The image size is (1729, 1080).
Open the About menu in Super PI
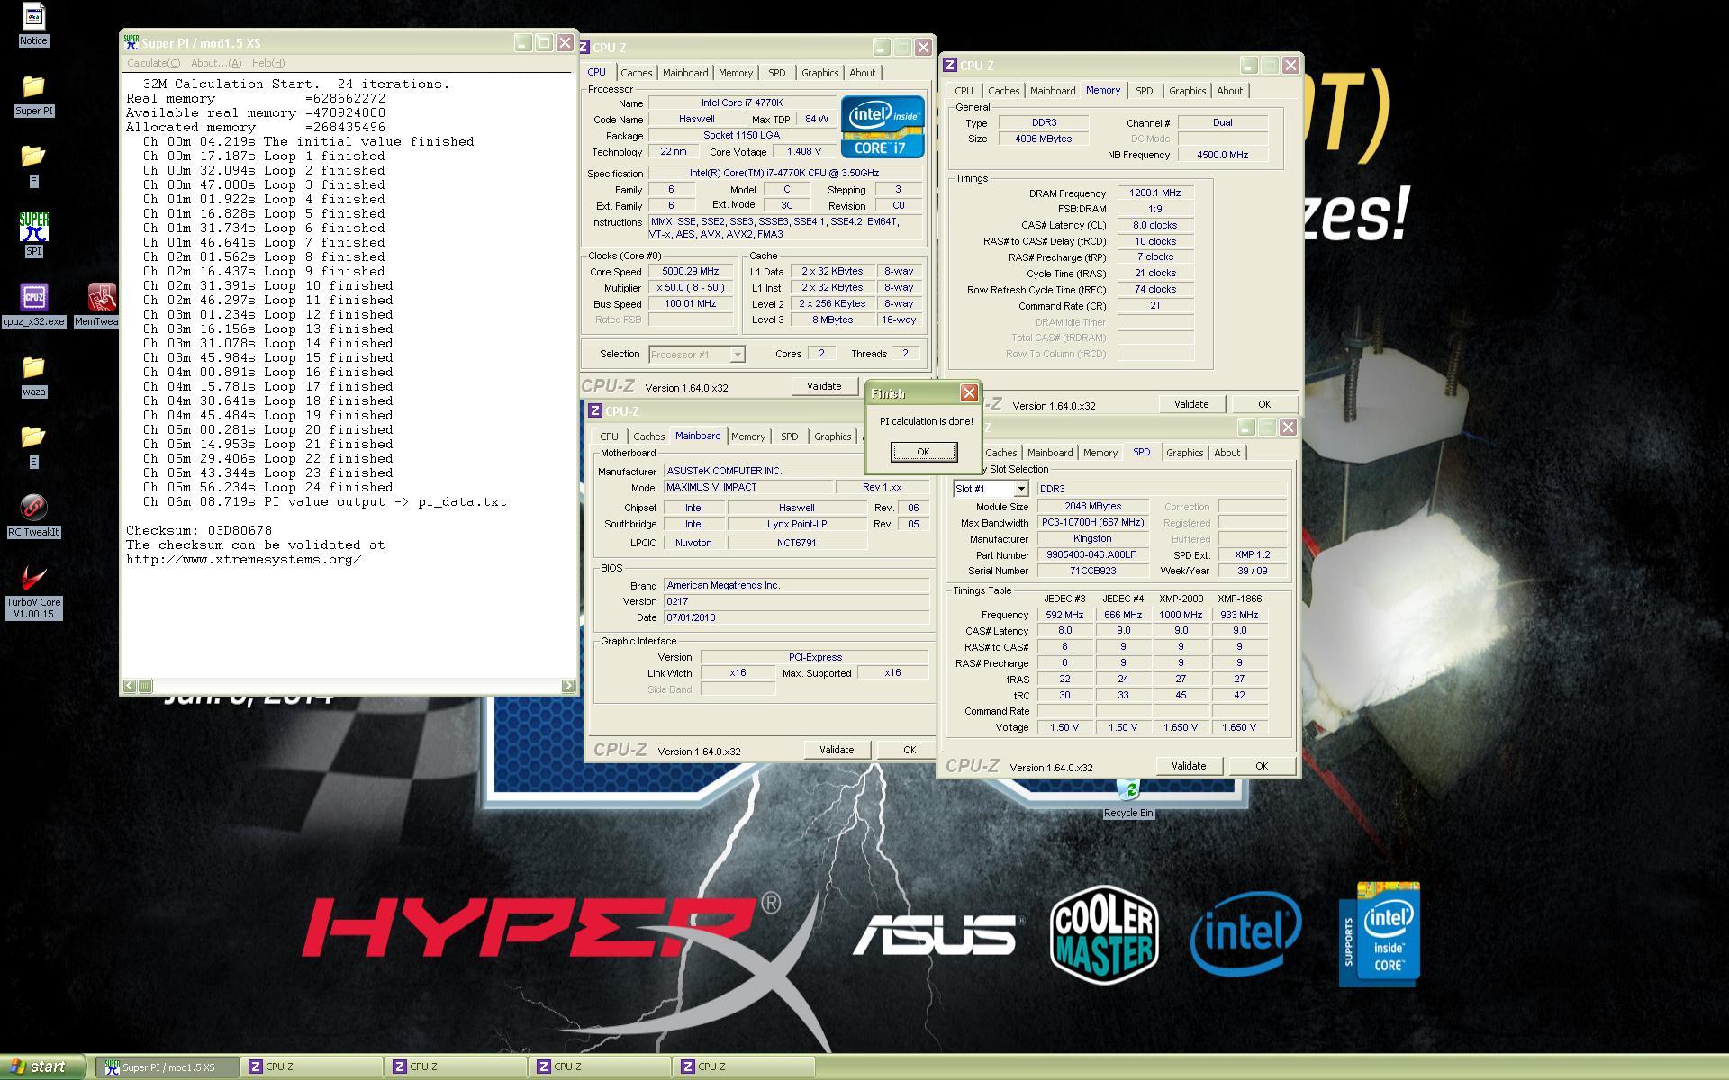pos(216,63)
